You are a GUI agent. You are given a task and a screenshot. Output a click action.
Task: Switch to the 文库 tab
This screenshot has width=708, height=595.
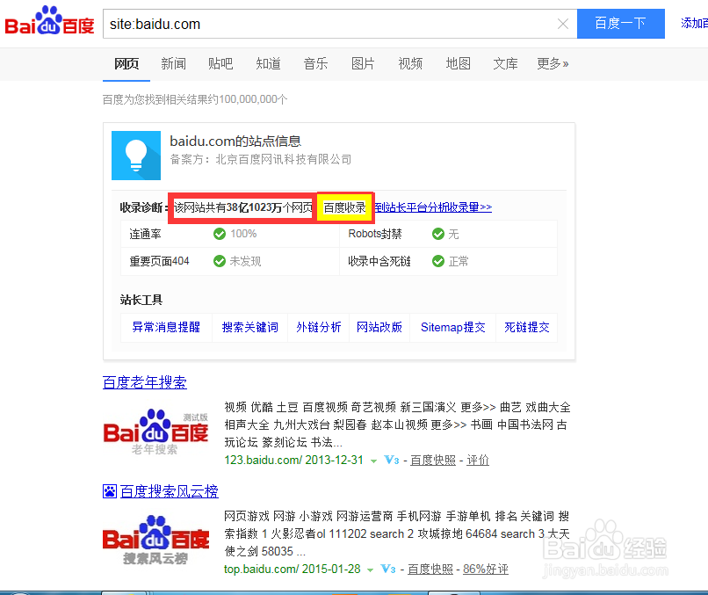click(505, 63)
